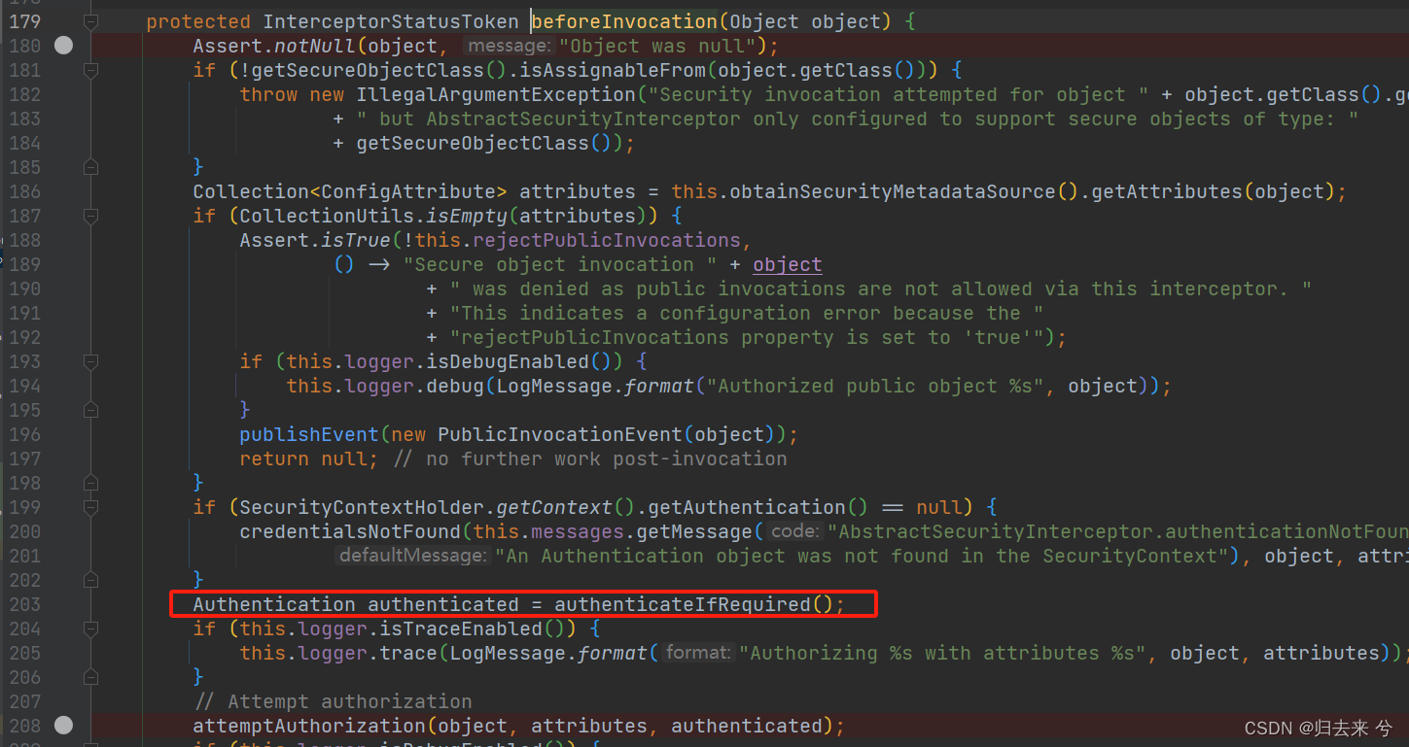Toggle a breakpoint in the gutter at line 186

click(x=63, y=191)
